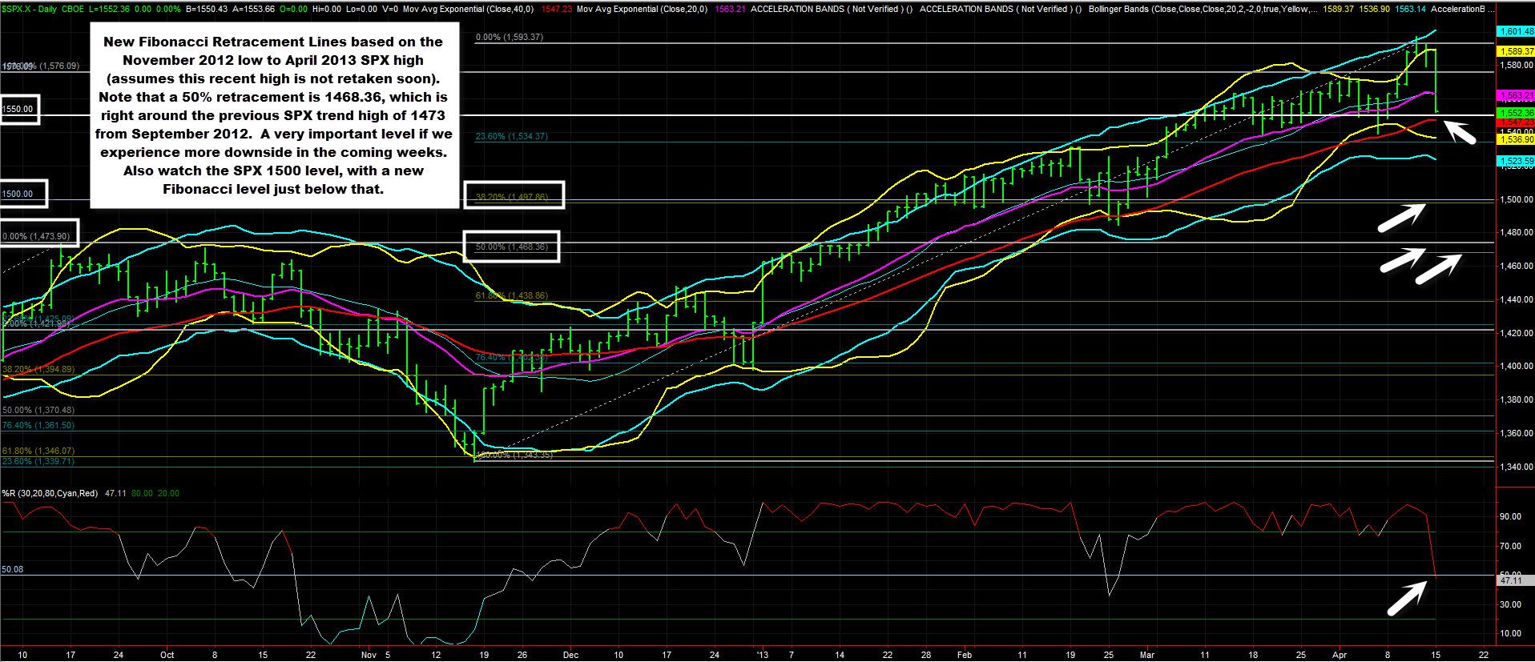Click the Mar label on date axis

point(1146,654)
